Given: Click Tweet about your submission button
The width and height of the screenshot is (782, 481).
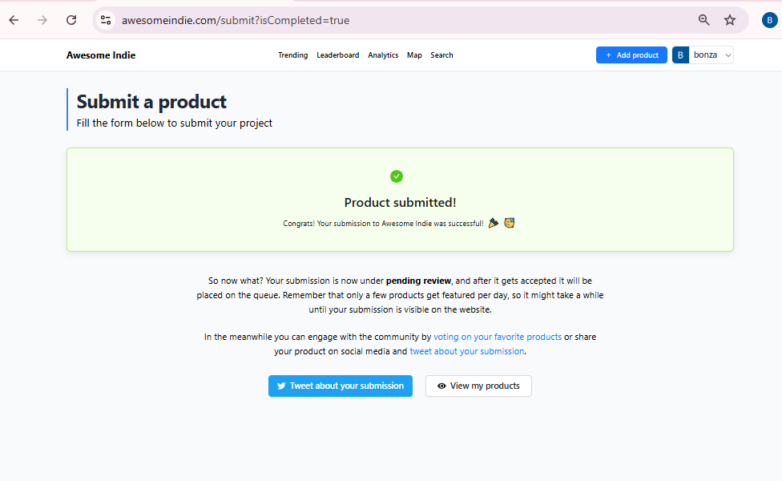Looking at the screenshot, I should (x=341, y=386).
